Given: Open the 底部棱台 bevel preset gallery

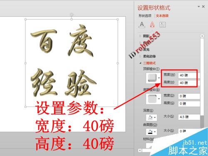Looking at the screenshot, I should pos(154,99).
